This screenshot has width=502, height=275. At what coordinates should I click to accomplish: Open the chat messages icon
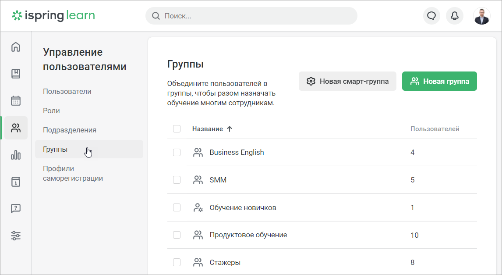(x=431, y=16)
